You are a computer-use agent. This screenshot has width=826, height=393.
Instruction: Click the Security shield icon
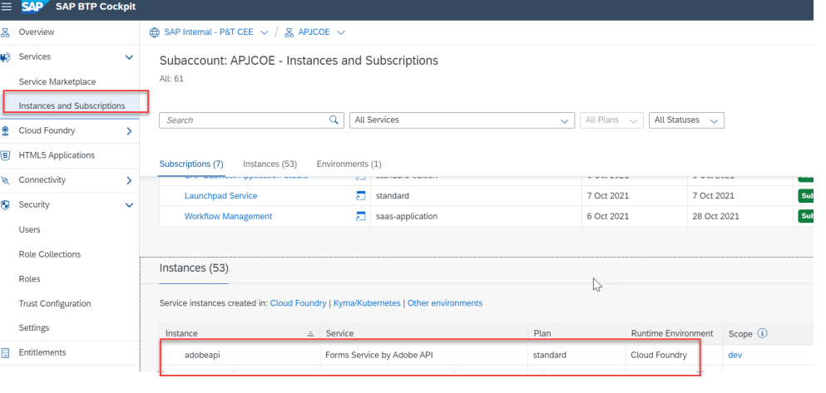coord(5,204)
